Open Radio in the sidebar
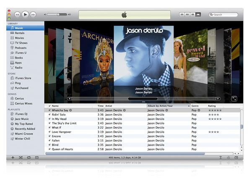The width and height of the screenshot is (252, 183). (25, 67)
